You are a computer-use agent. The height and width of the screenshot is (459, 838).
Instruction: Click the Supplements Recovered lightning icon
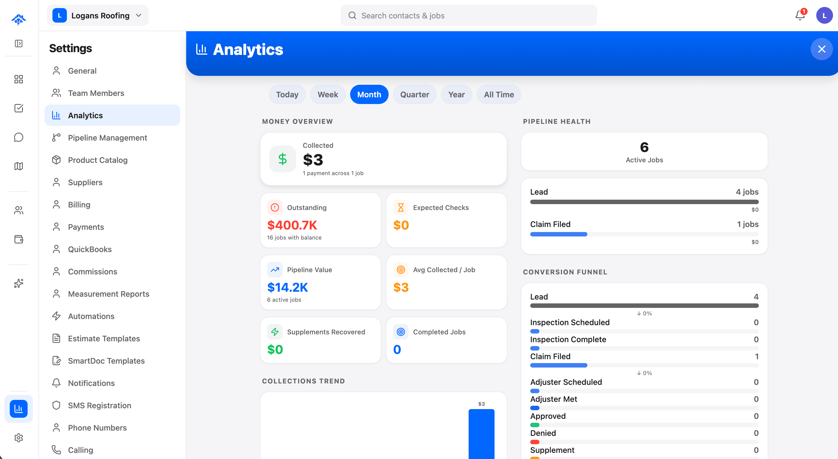275,332
